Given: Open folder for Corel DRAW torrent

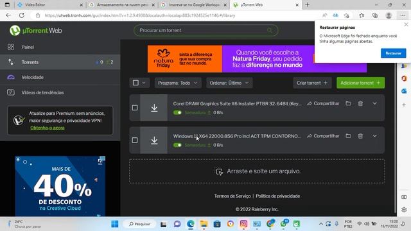Looking at the screenshot, I should (x=348, y=103).
